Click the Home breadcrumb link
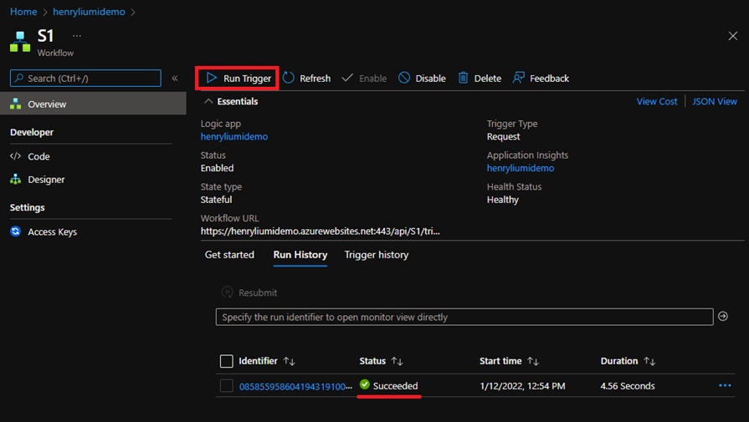 coord(23,12)
